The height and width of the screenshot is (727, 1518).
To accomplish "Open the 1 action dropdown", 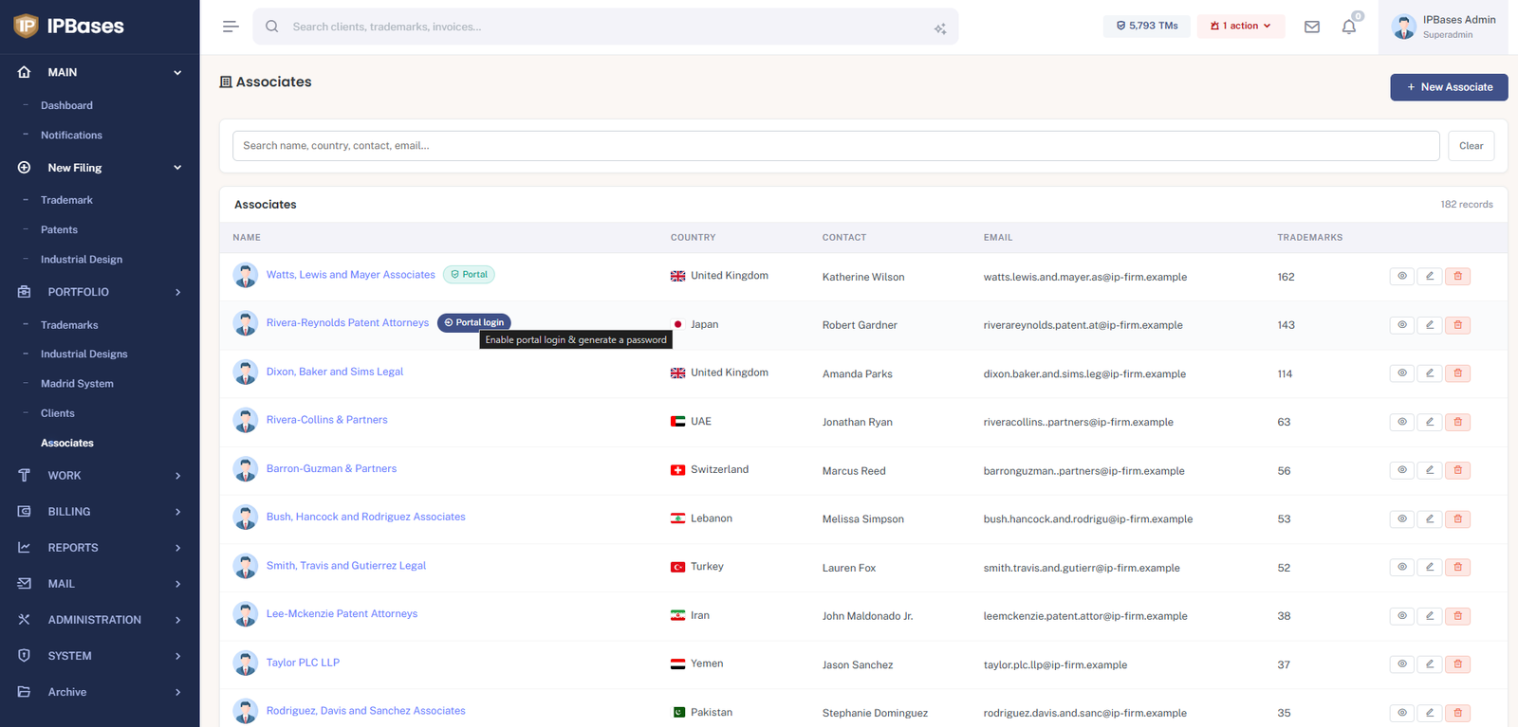I will point(1241,27).
